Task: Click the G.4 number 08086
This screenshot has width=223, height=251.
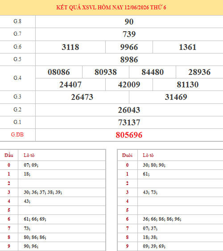Action: pos(59,72)
